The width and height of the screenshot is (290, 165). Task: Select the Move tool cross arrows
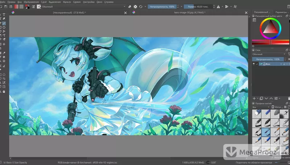tap(4, 44)
